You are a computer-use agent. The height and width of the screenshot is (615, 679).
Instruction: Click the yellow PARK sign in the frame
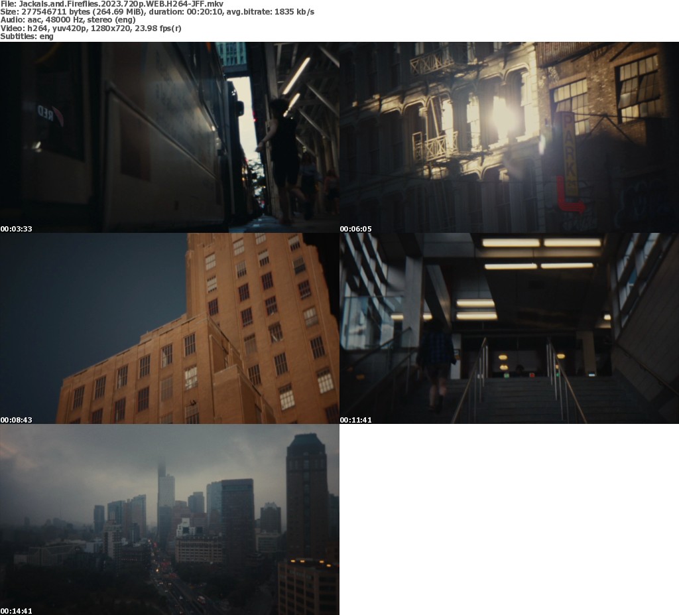[x=570, y=154]
